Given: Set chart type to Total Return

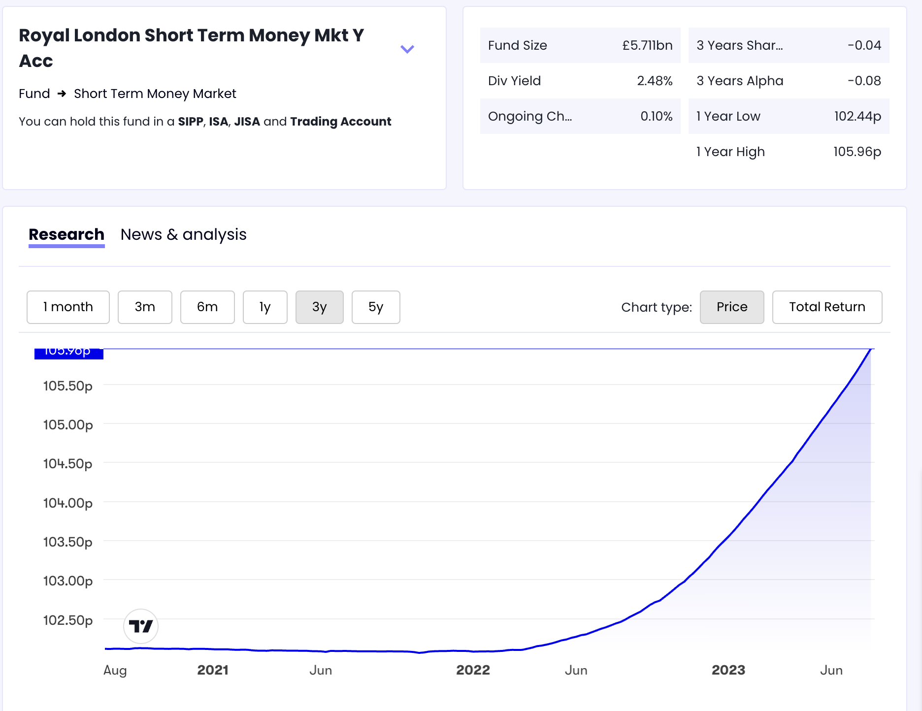Looking at the screenshot, I should point(827,307).
